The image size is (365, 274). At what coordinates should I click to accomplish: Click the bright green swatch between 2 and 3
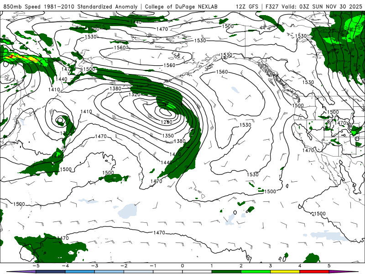click(x=255, y=272)
